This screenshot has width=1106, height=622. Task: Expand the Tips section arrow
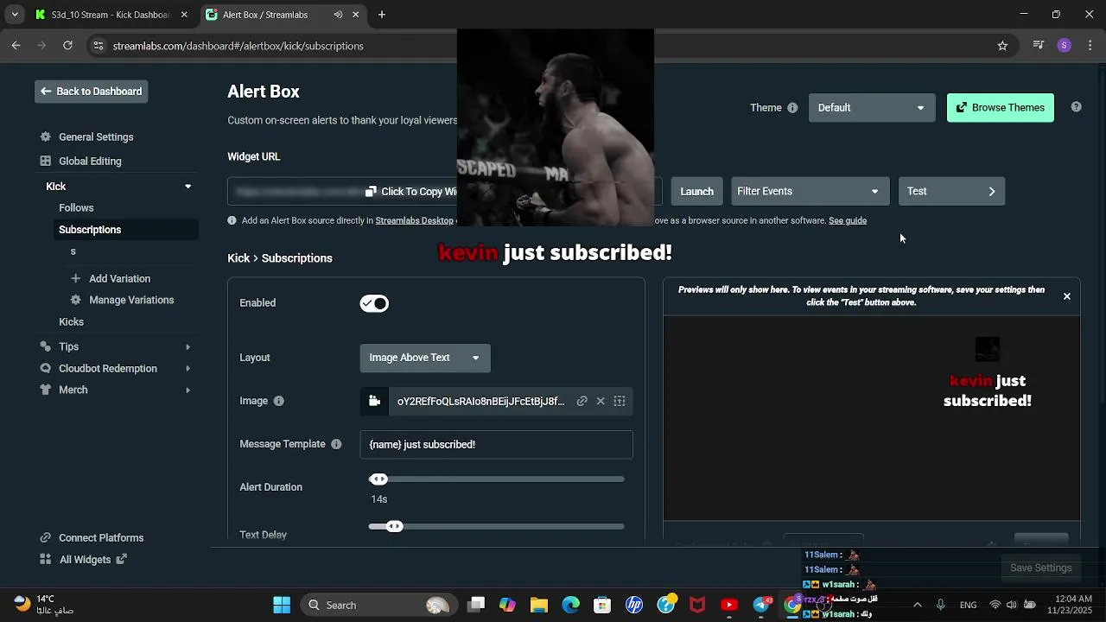[x=188, y=346]
